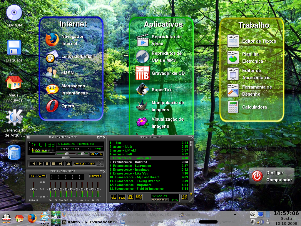The width and height of the screenshot is (301, 226).
Task: Click XMMS main play button
Action: [x=40, y=164]
